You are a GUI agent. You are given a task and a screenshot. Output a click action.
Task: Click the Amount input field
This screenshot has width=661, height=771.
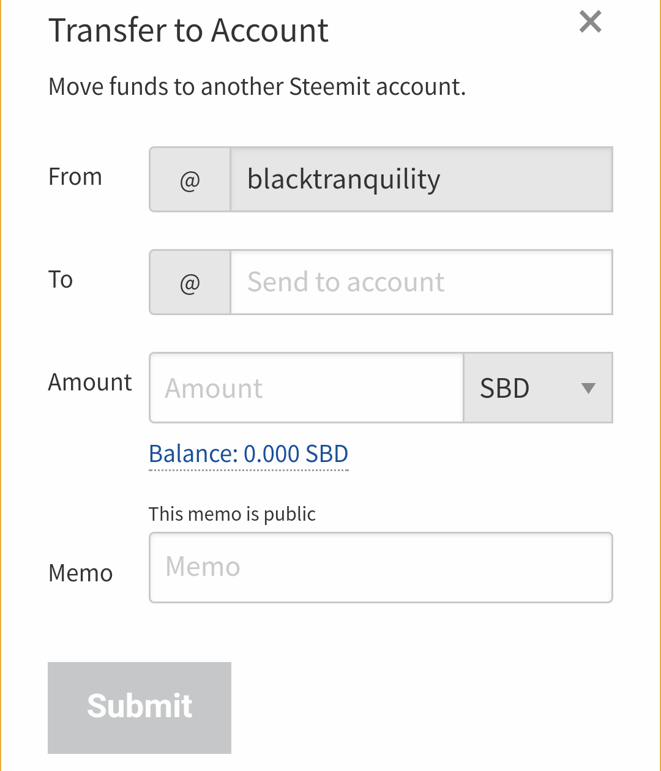point(305,387)
